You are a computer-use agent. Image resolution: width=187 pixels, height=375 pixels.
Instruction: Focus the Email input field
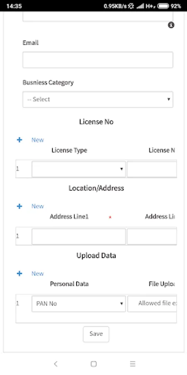[x=98, y=60]
